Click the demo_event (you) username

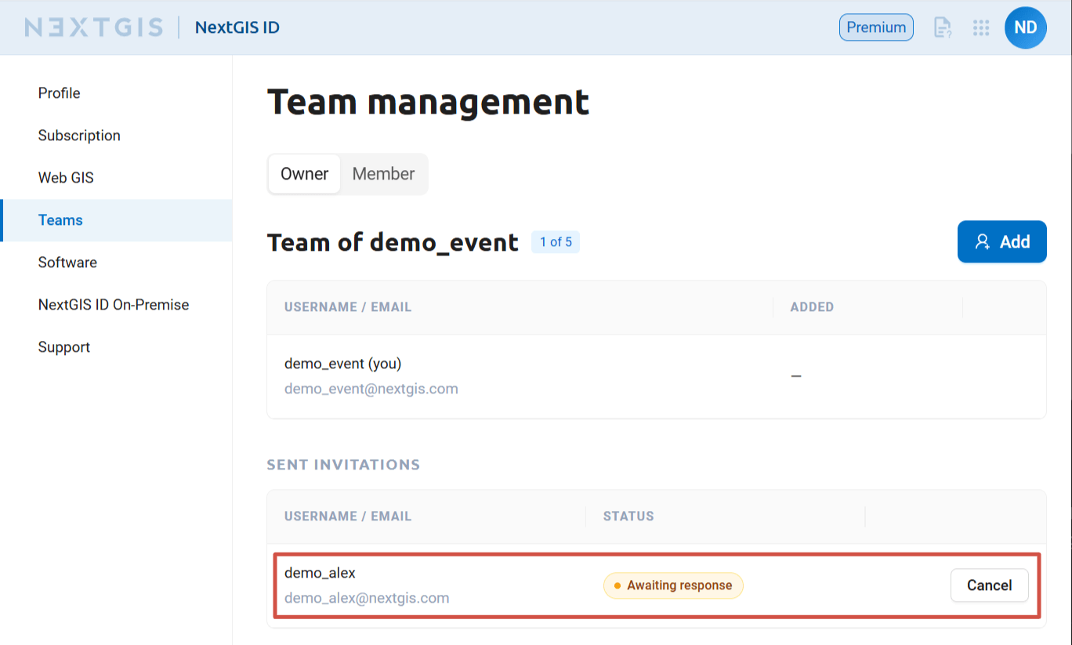tap(342, 364)
